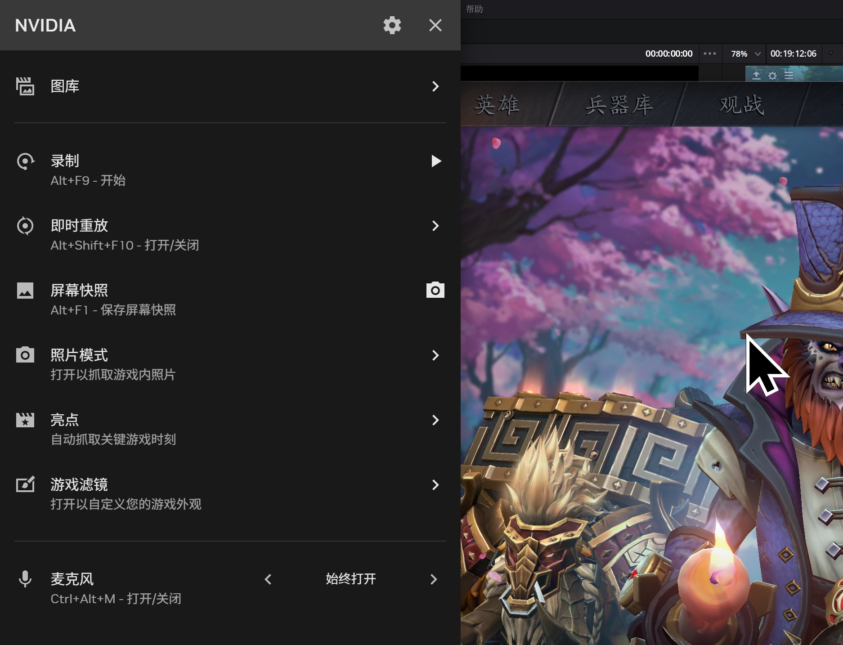The image size is (843, 645).
Task: Take screenshot with camera button
Action: click(435, 290)
